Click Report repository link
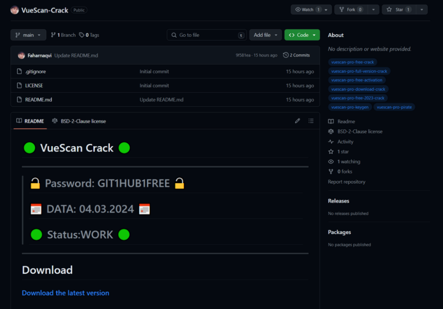 coord(347,182)
